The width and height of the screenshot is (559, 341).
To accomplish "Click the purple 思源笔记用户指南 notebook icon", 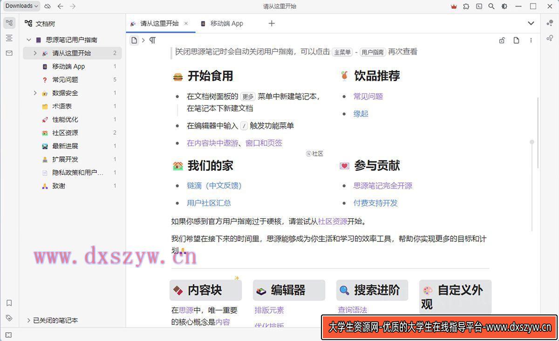I will 39,40.
